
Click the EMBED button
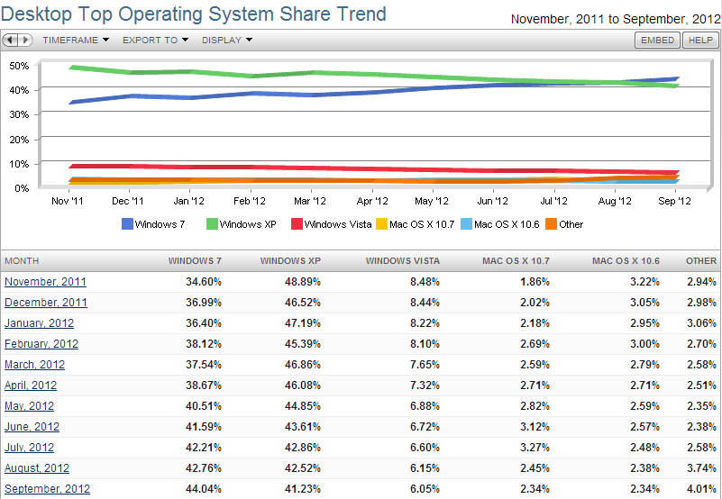point(657,40)
